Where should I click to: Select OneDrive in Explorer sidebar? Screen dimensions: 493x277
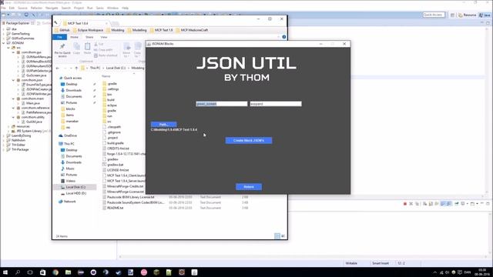point(68,135)
